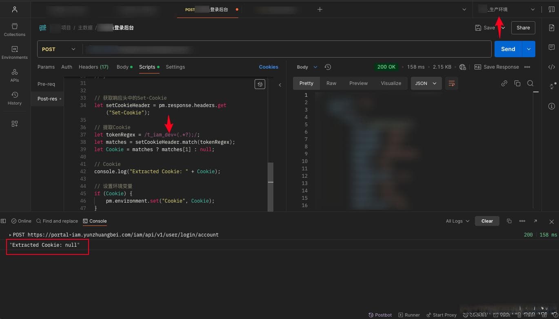Click the Save Response button
Screen dimensions: 559x319
497,67
